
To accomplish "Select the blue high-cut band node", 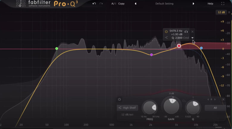I will (x=201, y=48).
